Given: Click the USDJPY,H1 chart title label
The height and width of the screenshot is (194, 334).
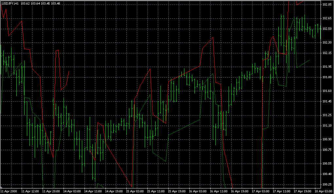Looking at the screenshot, I should click(10, 3).
